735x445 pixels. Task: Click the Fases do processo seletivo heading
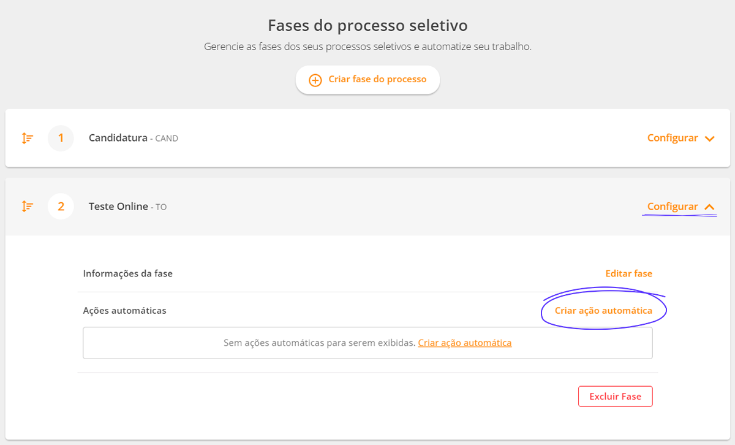[x=367, y=26]
